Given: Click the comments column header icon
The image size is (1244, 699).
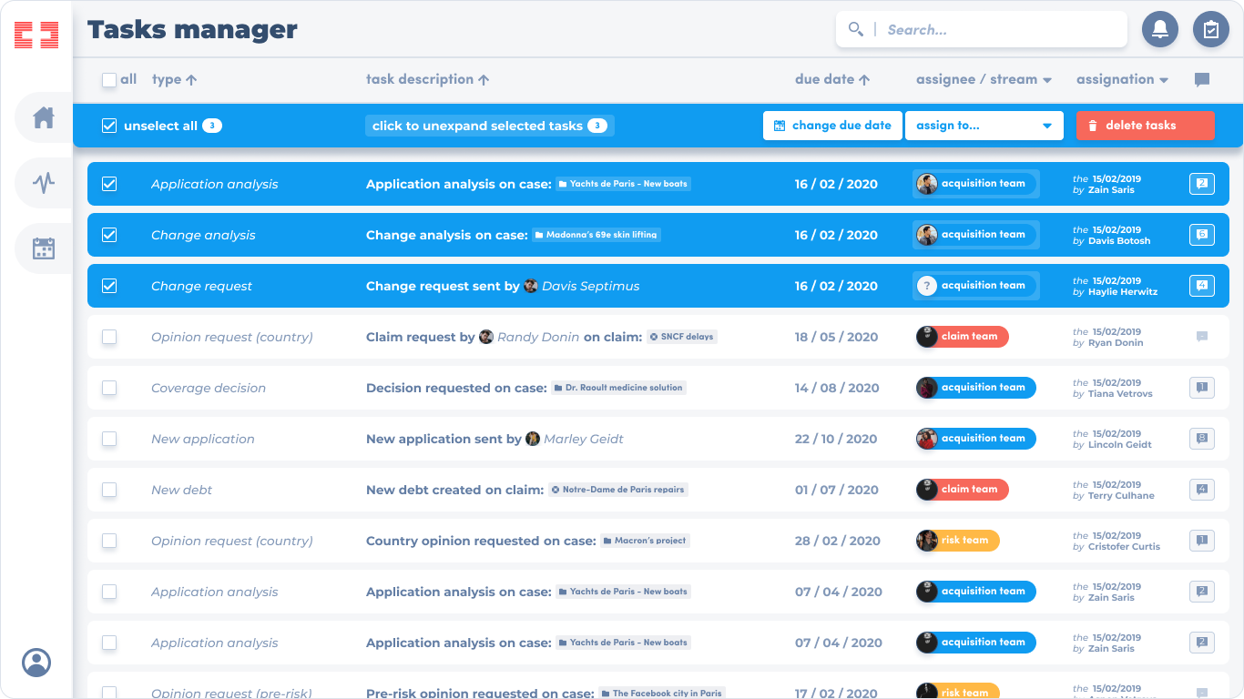Looking at the screenshot, I should click(1202, 80).
